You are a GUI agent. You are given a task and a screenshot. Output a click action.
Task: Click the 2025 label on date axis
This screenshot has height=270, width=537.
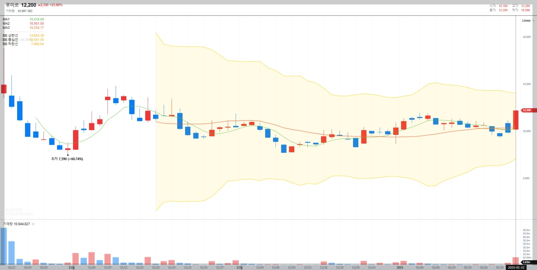400,268
